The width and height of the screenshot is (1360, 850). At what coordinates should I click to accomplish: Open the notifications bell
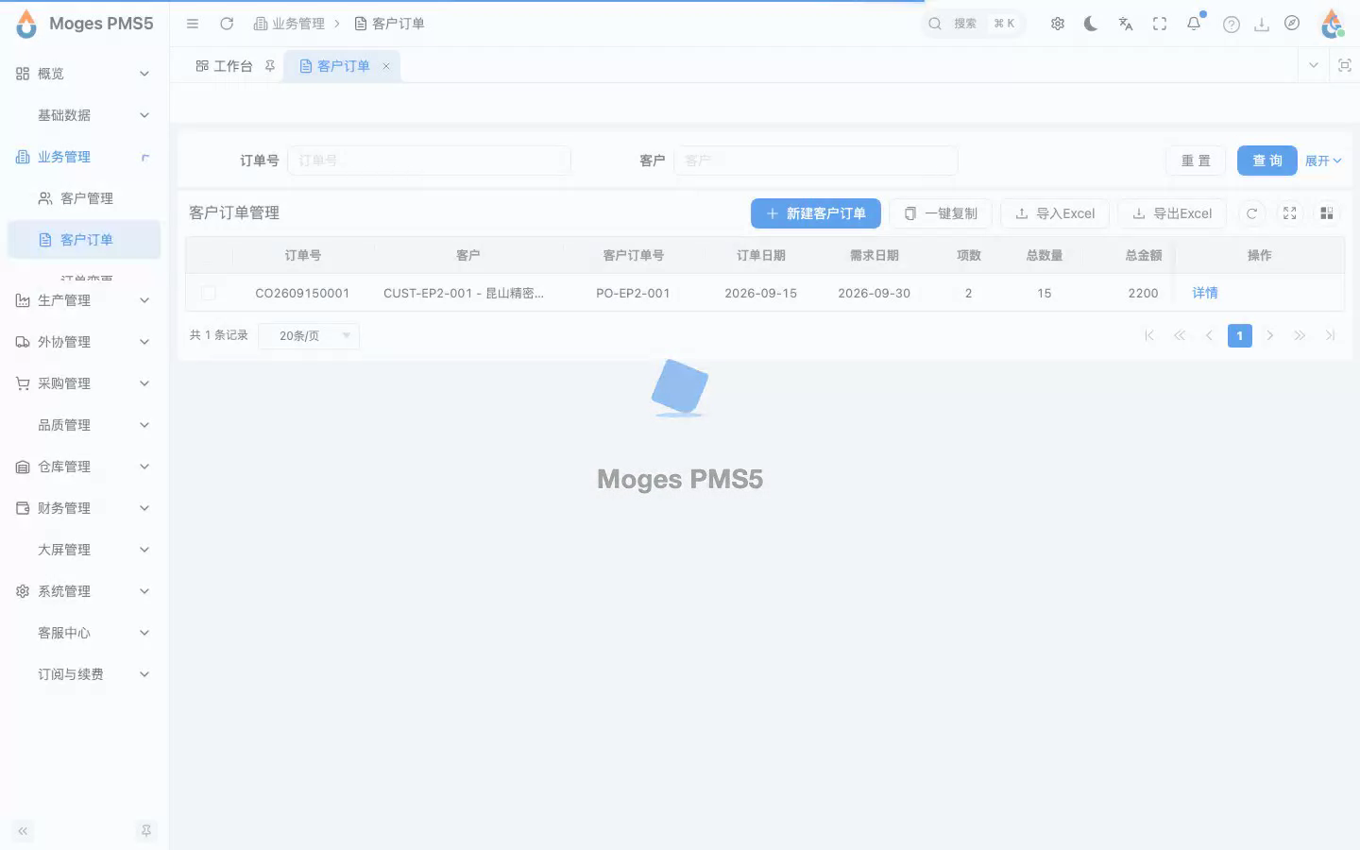coord(1194,24)
